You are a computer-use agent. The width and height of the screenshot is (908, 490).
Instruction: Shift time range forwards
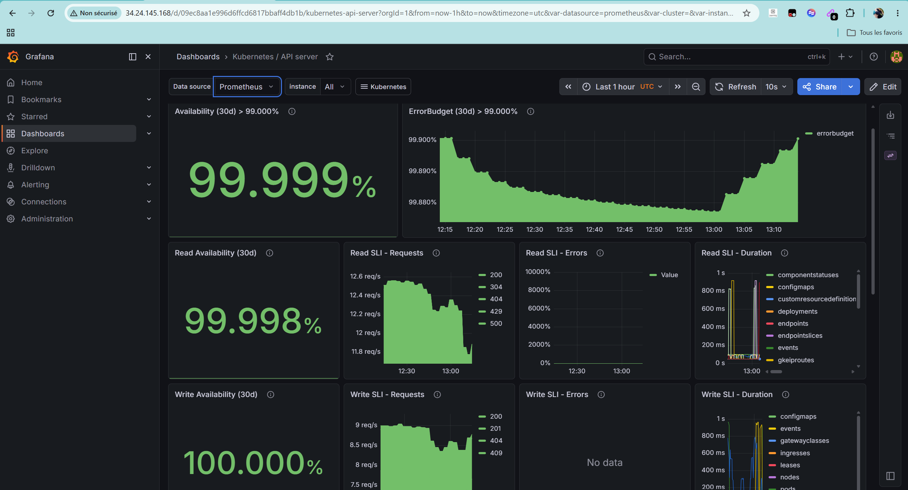pyautogui.click(x=677, y=87)
